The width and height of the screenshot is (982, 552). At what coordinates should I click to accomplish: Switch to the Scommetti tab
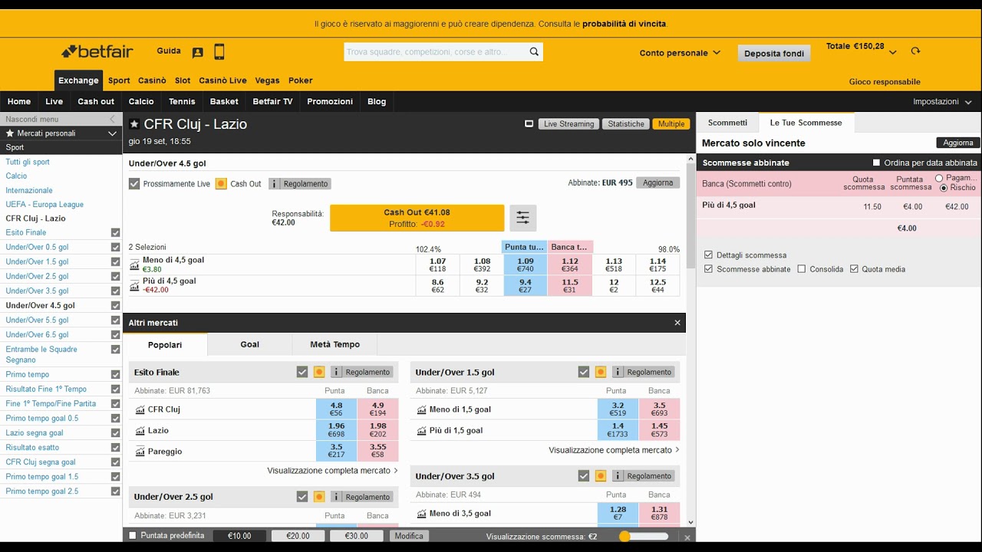[x=727, y=123]
